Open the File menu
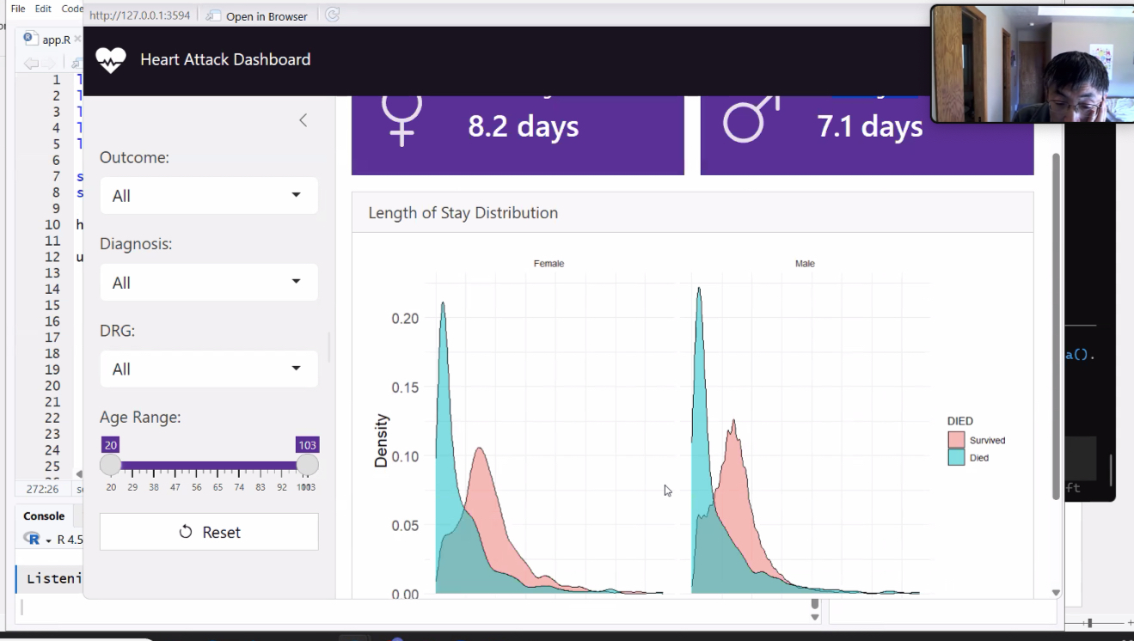This screenshot has width=1134, height=641. [18, 9]
